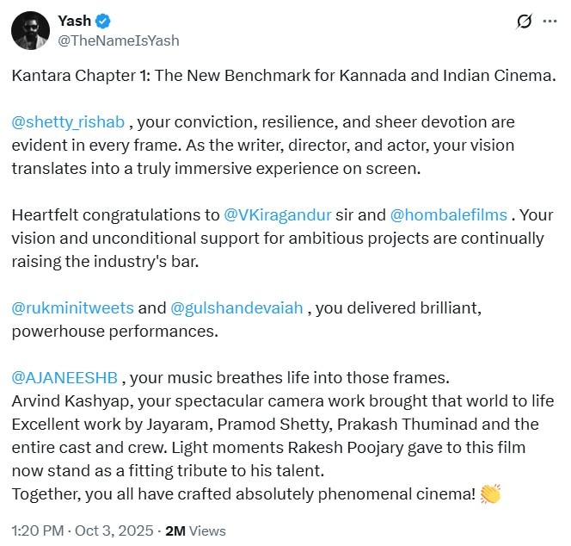
Task: Click the 1:20 PM Oct 3, 2025 timestamp
Action: (x=85, y=530)
